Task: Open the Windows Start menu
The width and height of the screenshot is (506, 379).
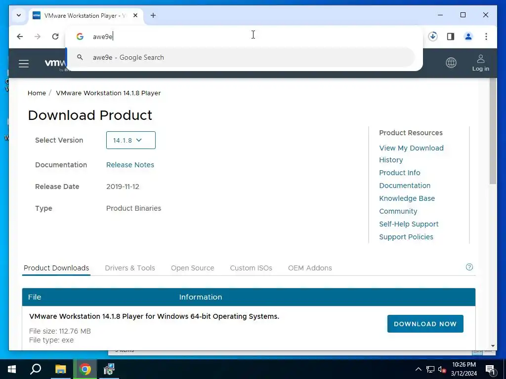Action: pos(12,369)
